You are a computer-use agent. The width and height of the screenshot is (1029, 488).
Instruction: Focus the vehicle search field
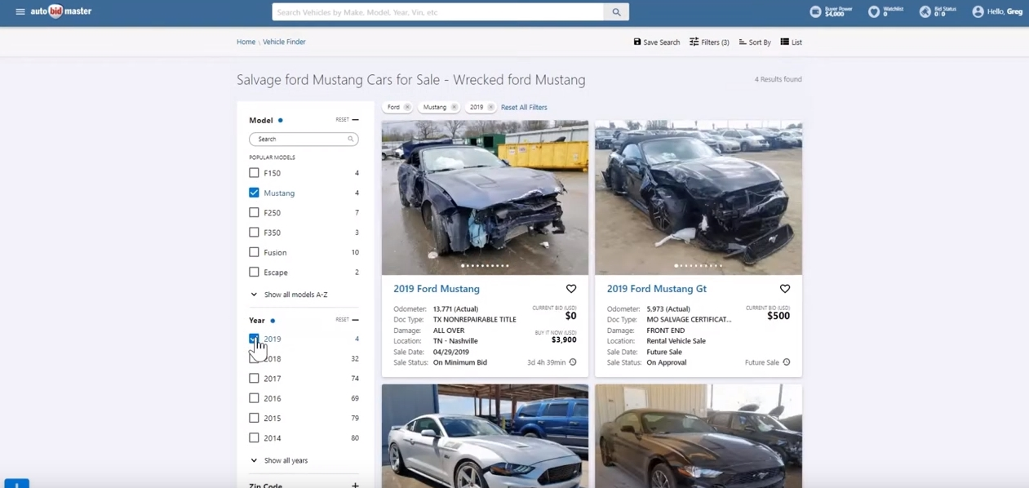(438, 12)
